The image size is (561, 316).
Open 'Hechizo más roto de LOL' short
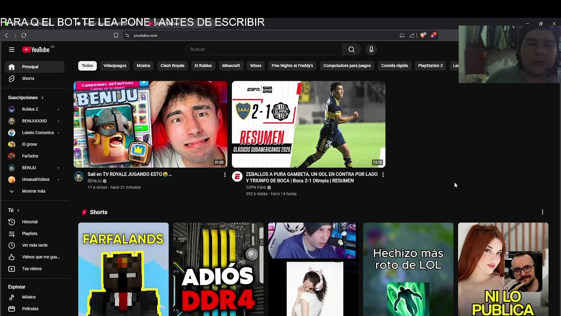(x=408, y=269)
